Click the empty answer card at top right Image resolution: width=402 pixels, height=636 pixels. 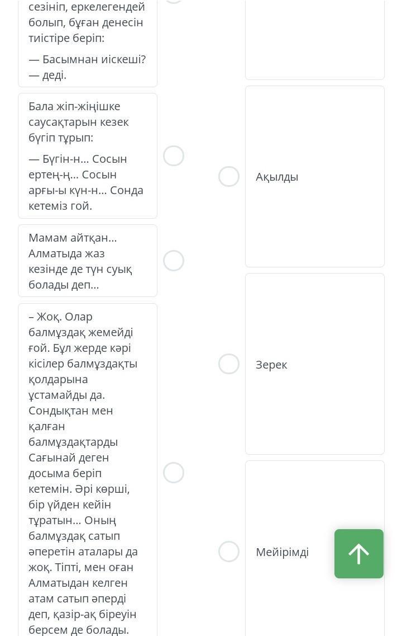pyautogui.click(x=314, y=40)
